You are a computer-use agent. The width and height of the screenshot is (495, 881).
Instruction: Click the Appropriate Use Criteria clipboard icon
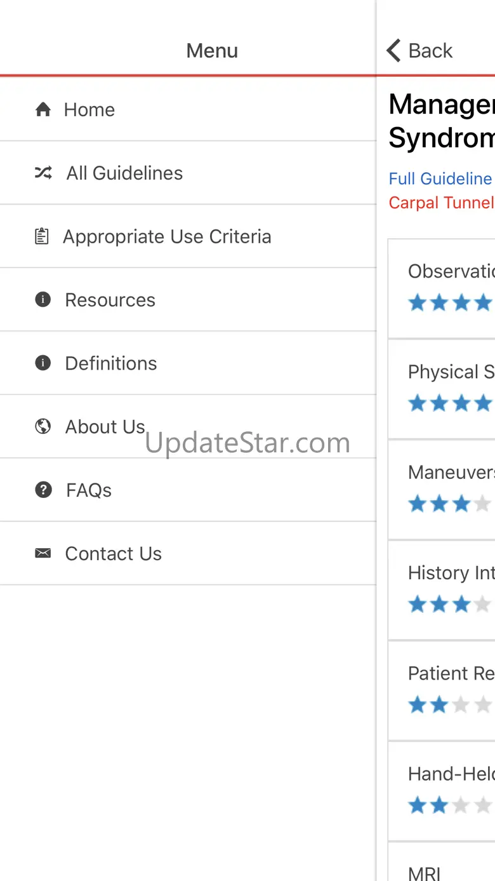tap(42, 237)
